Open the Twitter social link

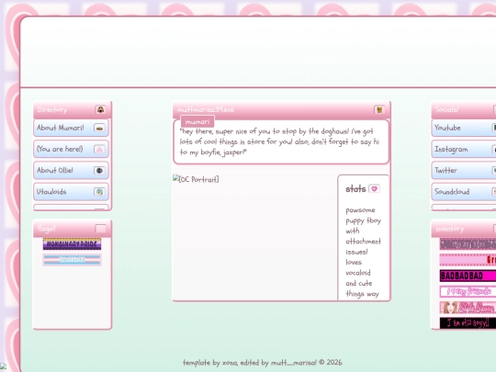[x=464, y=170]
